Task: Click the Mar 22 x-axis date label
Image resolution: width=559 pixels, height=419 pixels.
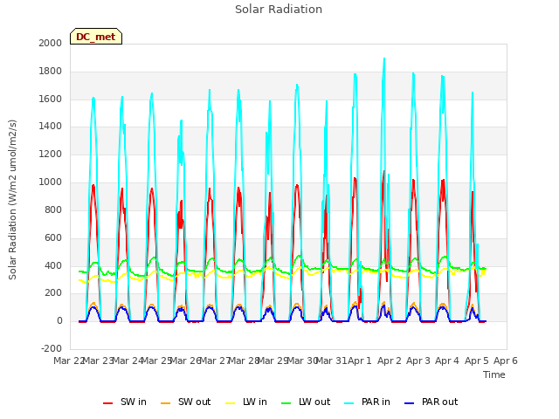Action: point(68,361)
